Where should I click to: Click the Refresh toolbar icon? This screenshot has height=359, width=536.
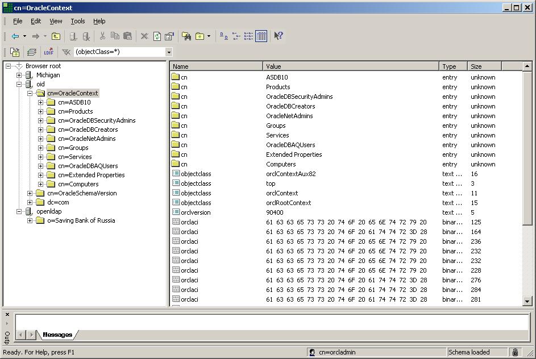coord(157,36)
